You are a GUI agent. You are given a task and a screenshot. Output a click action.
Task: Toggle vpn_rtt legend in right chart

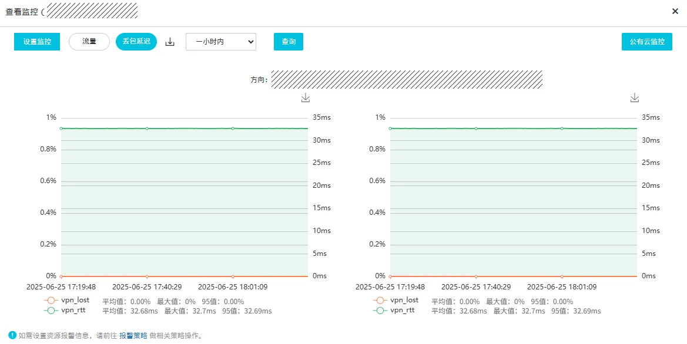pyautogui.click(x=394, y=311)
